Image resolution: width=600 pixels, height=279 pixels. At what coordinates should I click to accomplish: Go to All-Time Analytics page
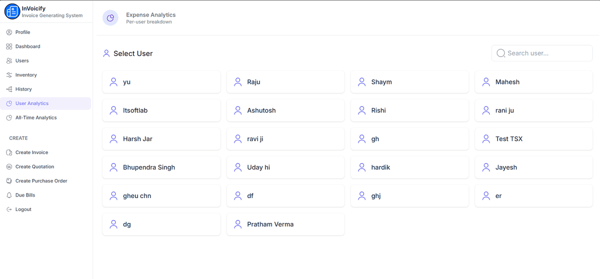pyautogui.click(x=36, y=118)
